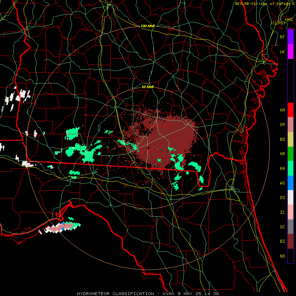This screenshot has width=296, height=296.
Task: Click the 'KVAX' radar site identifier
Action: coord(169,294)
